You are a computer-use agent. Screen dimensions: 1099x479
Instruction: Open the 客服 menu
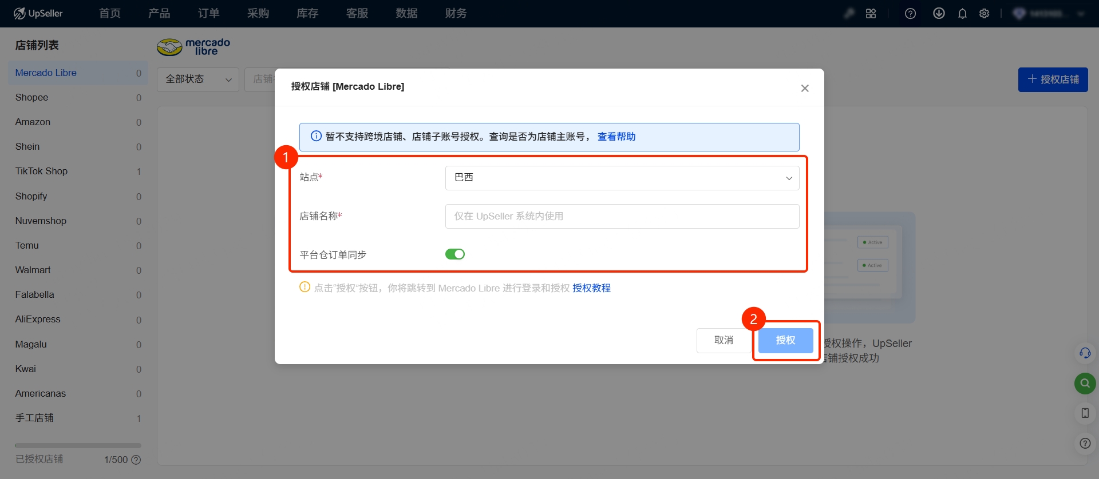(357, 13)
